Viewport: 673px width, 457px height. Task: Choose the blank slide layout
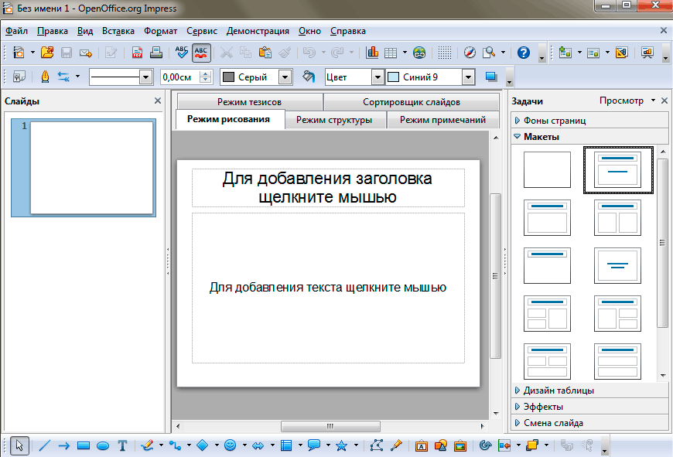pos(547,169)
